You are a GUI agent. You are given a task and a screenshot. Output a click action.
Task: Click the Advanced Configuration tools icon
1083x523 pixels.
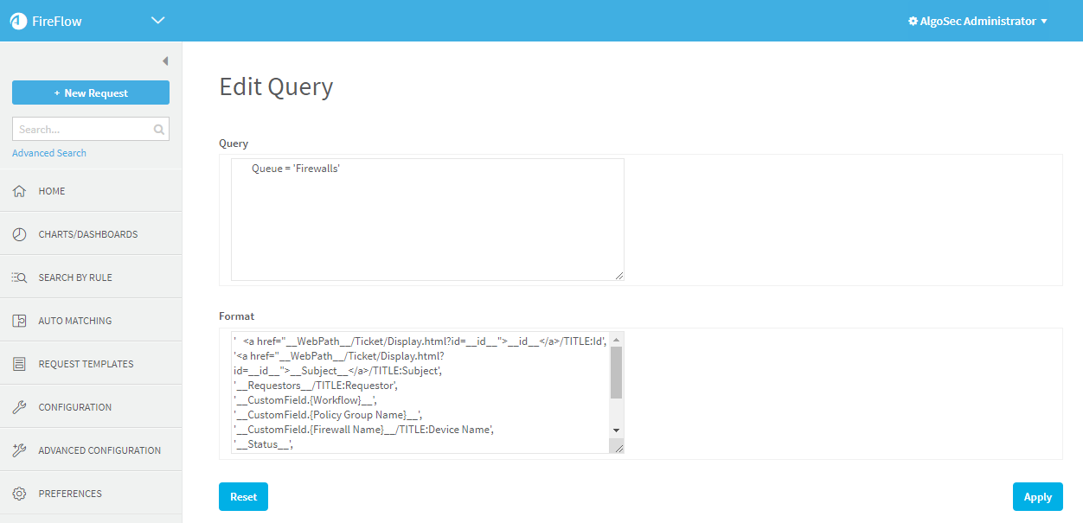(19, 450)
